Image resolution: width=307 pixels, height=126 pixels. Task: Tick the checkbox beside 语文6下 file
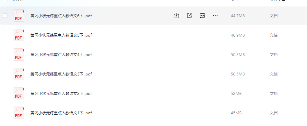tap(5, 16)
